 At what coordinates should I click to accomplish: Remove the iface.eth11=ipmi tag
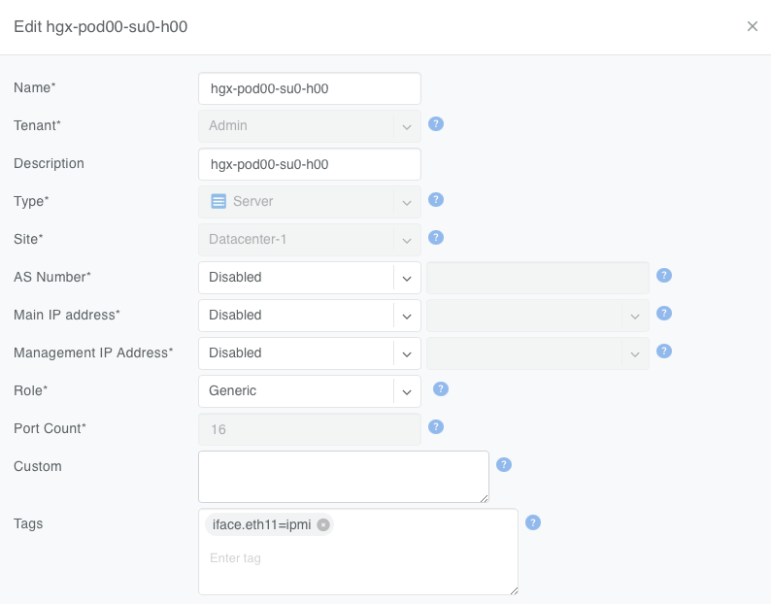coord(323,525)
